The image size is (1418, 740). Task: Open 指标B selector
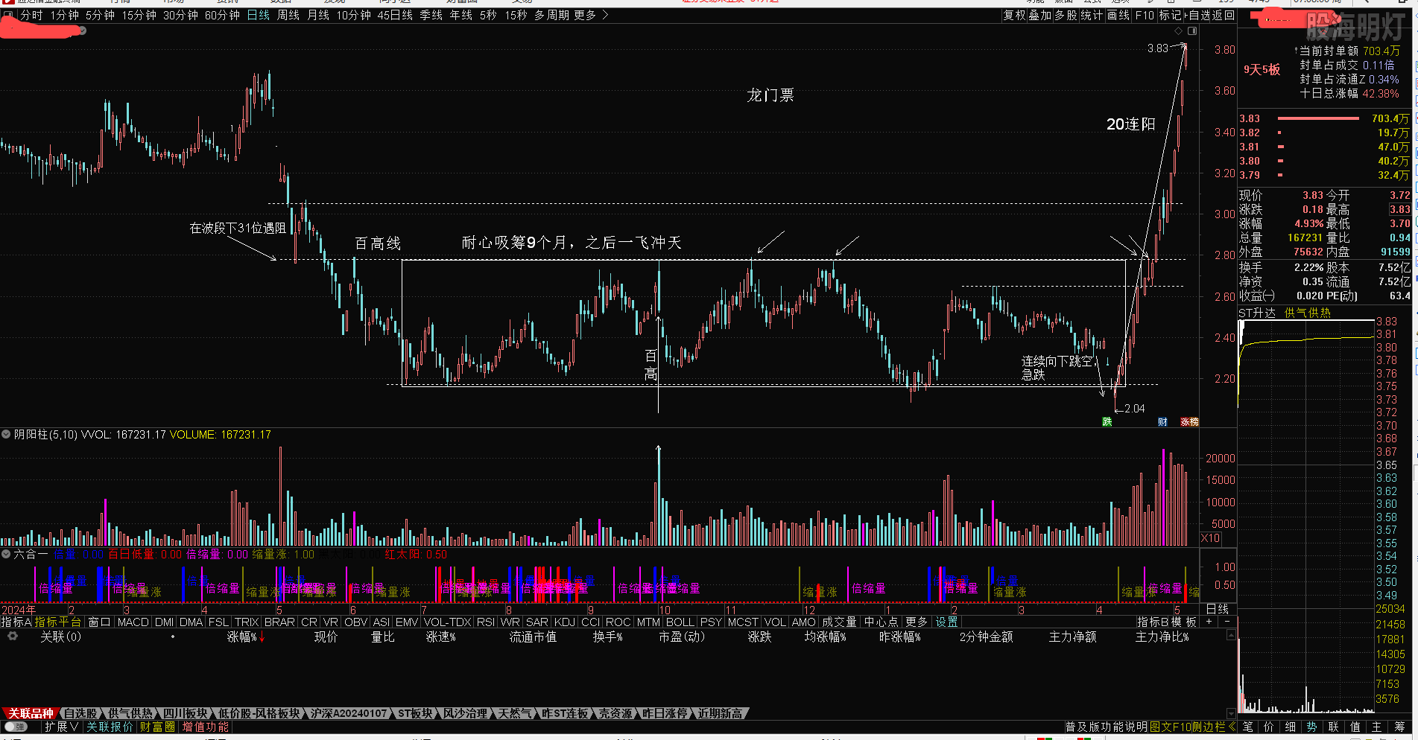pos(1153,622)
